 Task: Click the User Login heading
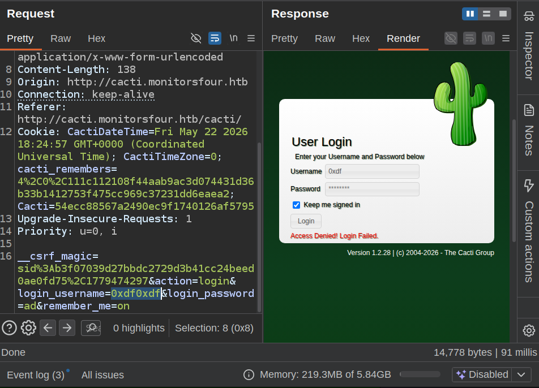(x=322, y=142)
